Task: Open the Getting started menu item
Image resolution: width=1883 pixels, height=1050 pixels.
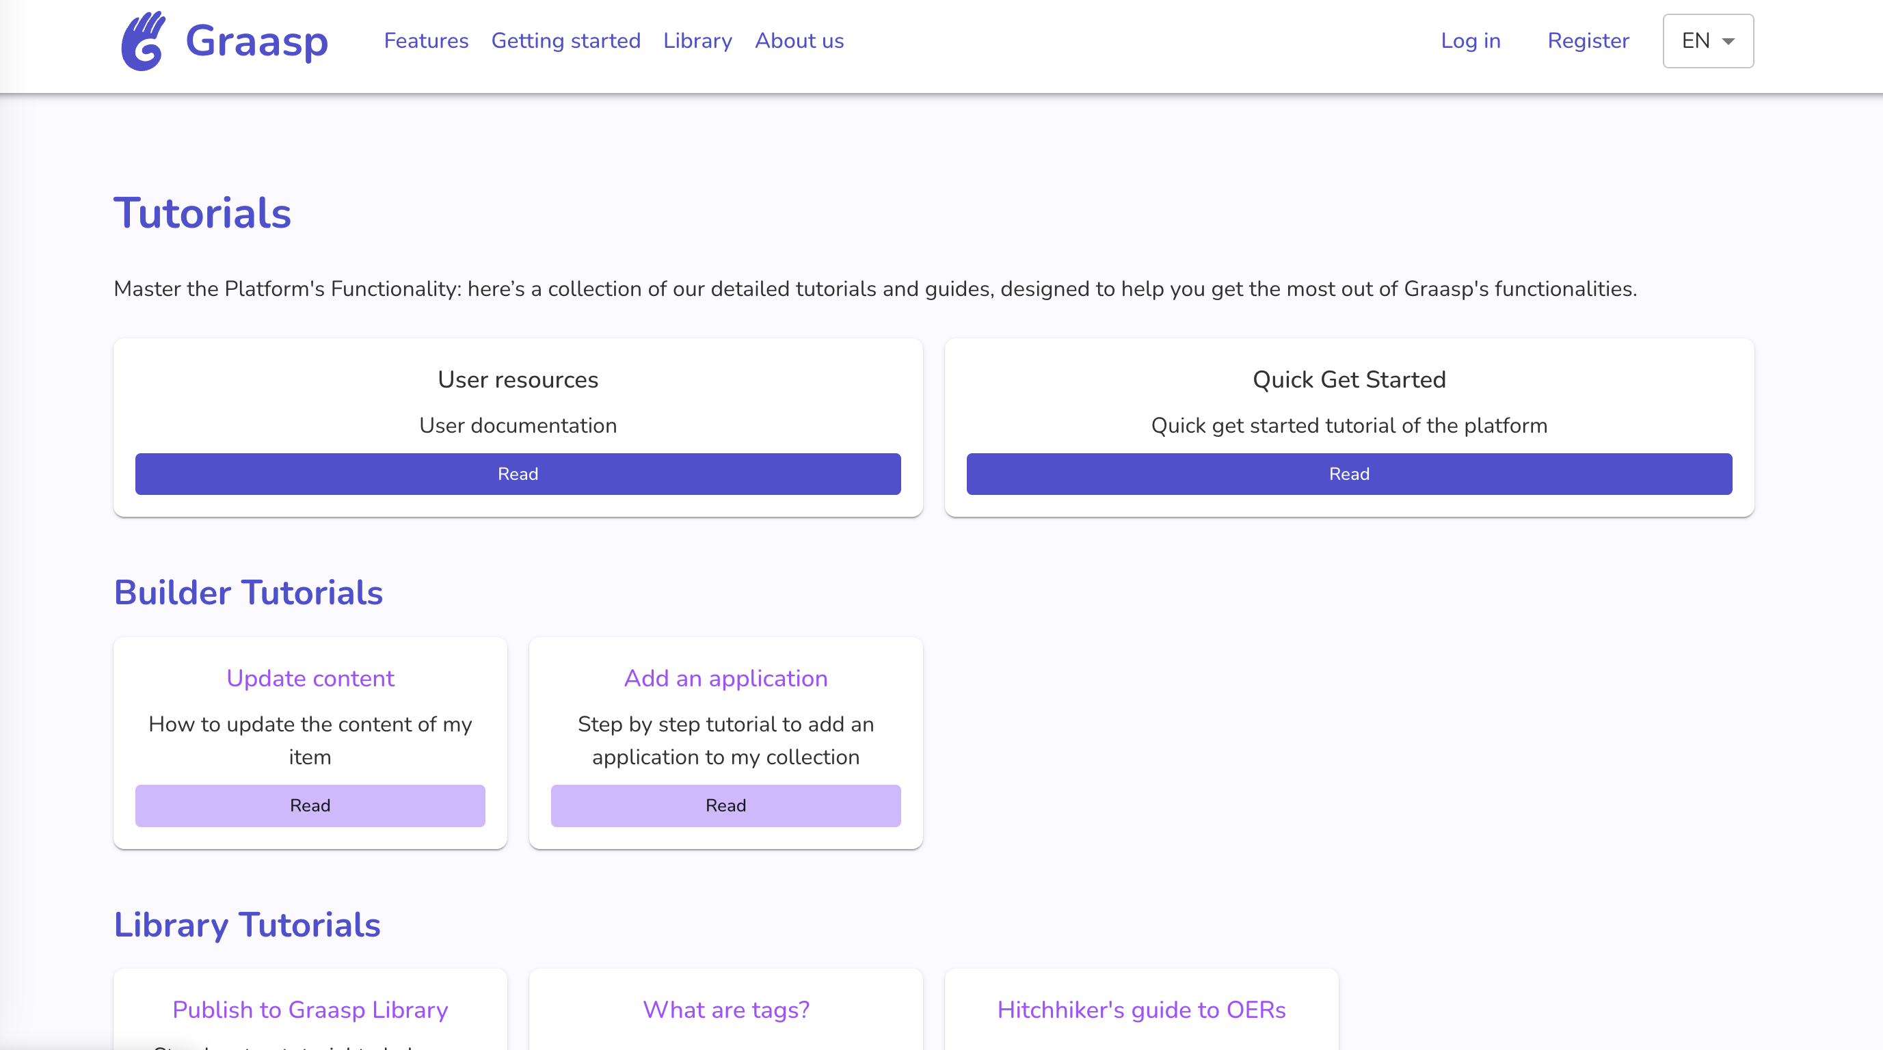Action: [565, 41]
